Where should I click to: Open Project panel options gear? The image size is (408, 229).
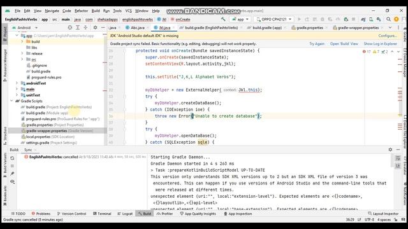(95, 27)
